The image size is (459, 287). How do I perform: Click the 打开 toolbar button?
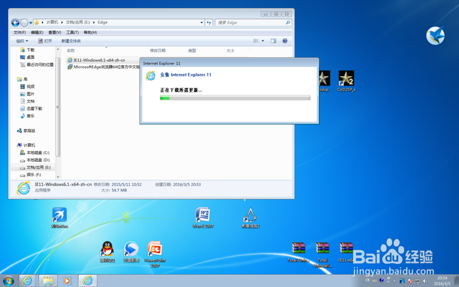[x=45, y=41]
